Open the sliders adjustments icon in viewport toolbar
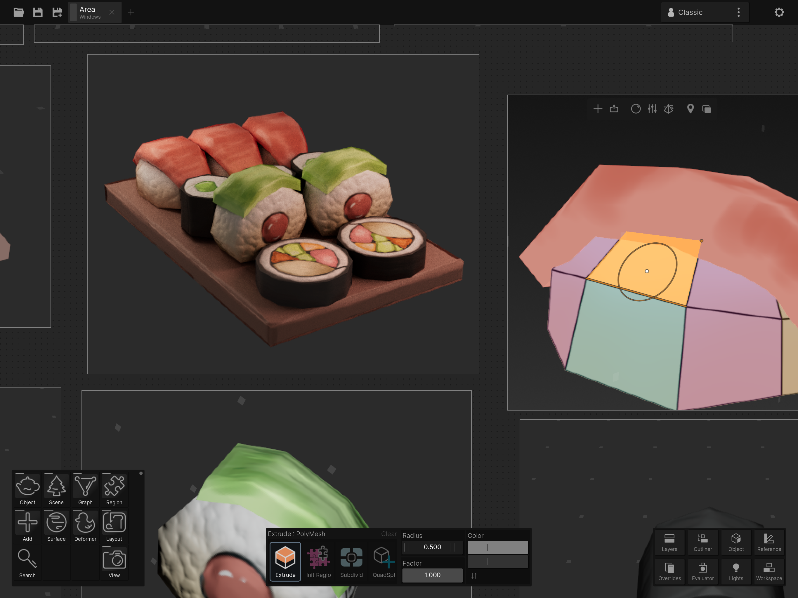This screenshot has height=598, width=798. point(652,109)
